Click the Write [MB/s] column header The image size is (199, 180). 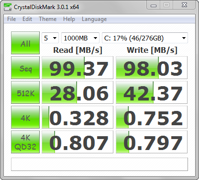click(152, 50)
